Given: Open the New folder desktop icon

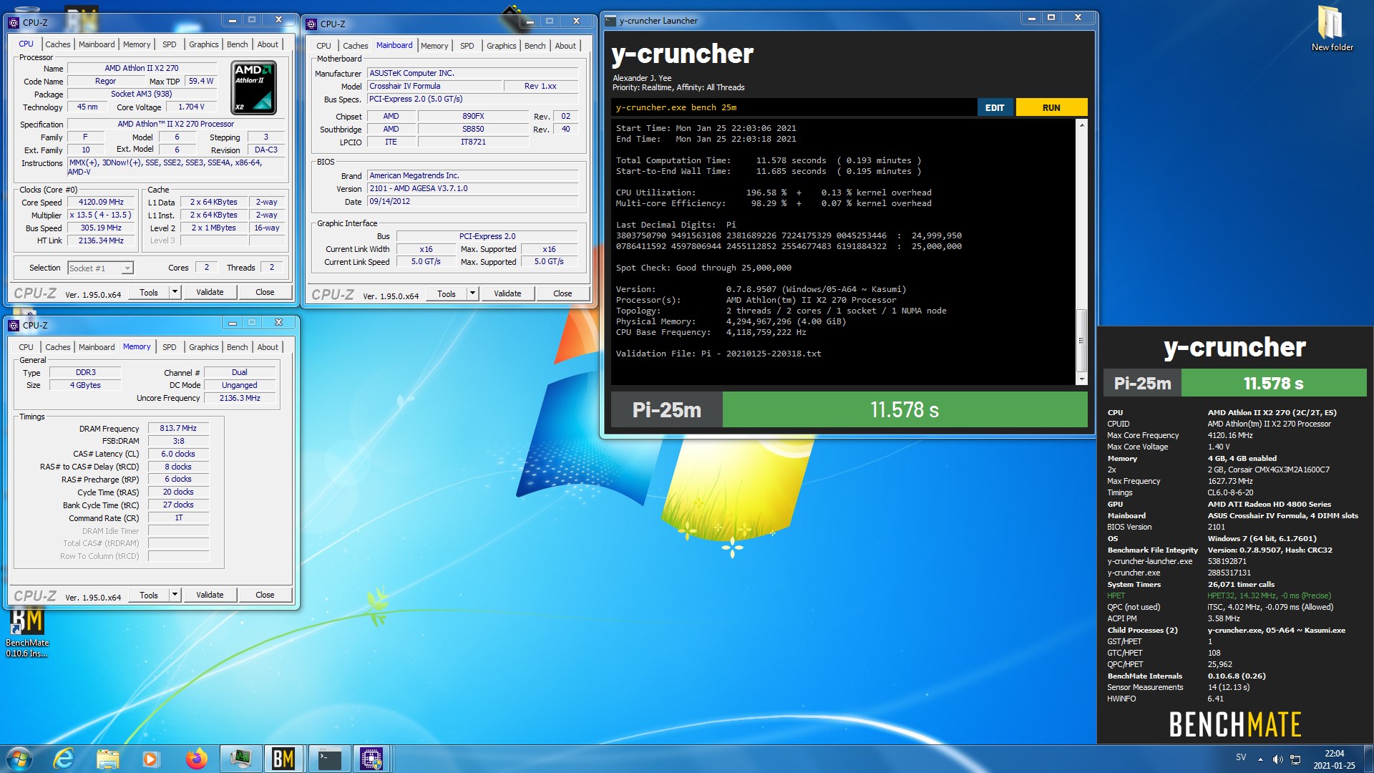Looking at the screenshot, I should (x=1332, y=29).
